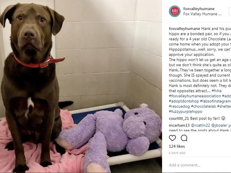Click the comment speech bubble icon
This screenshot has width=231, height=173.
tap(184, 138)
